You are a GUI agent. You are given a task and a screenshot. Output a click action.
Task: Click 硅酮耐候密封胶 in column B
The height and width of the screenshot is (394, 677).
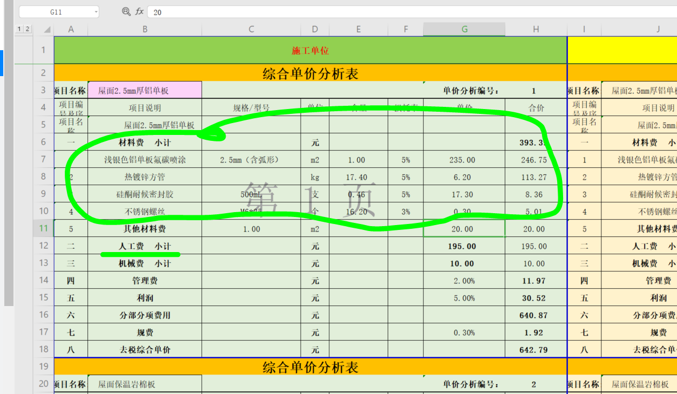[145, 194]
